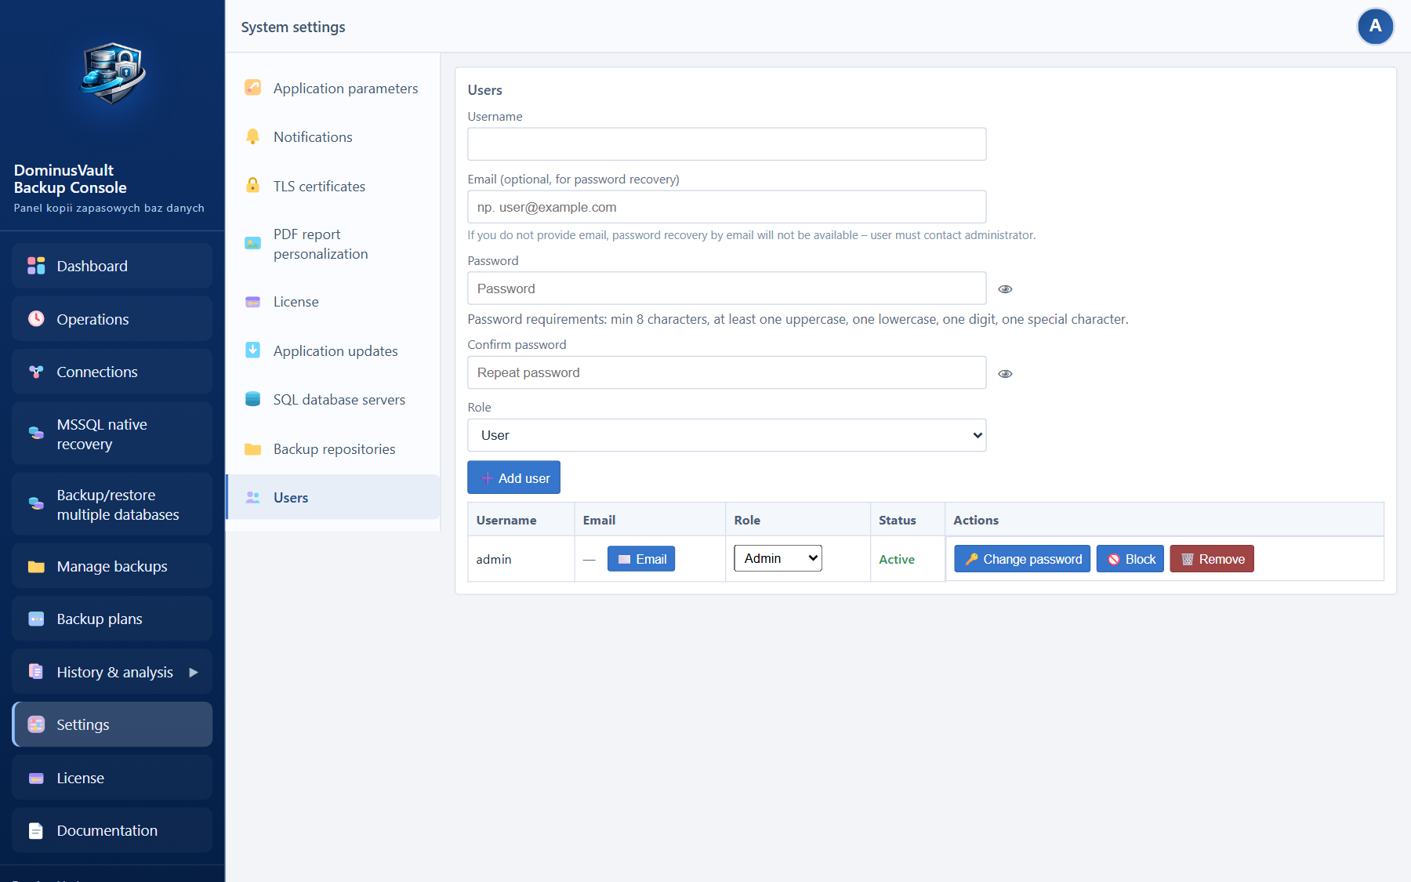Click the Notifications bell icon
Screen dimensions: 1411x882
tap(252, 136)
